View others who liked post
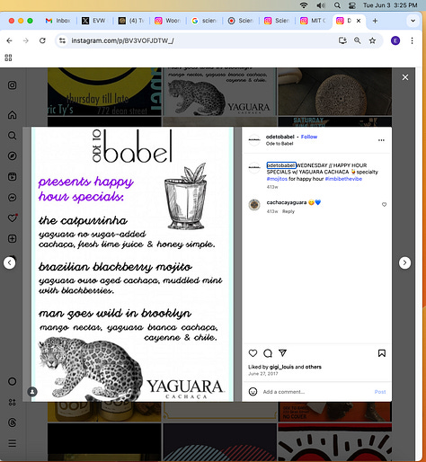Viewport: 426px width, 462px height. (314, 367)
